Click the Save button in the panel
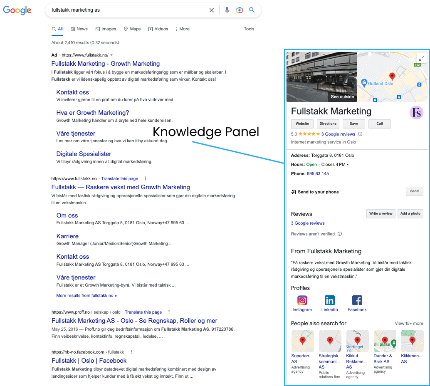 coord(354,124)
